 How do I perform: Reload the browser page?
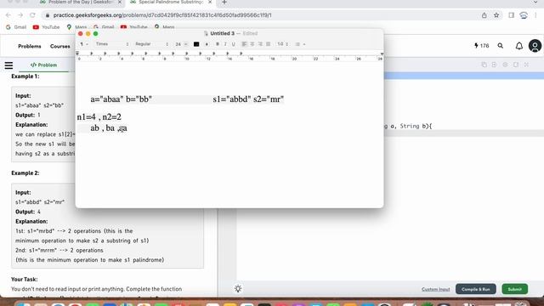click(32, 15)
